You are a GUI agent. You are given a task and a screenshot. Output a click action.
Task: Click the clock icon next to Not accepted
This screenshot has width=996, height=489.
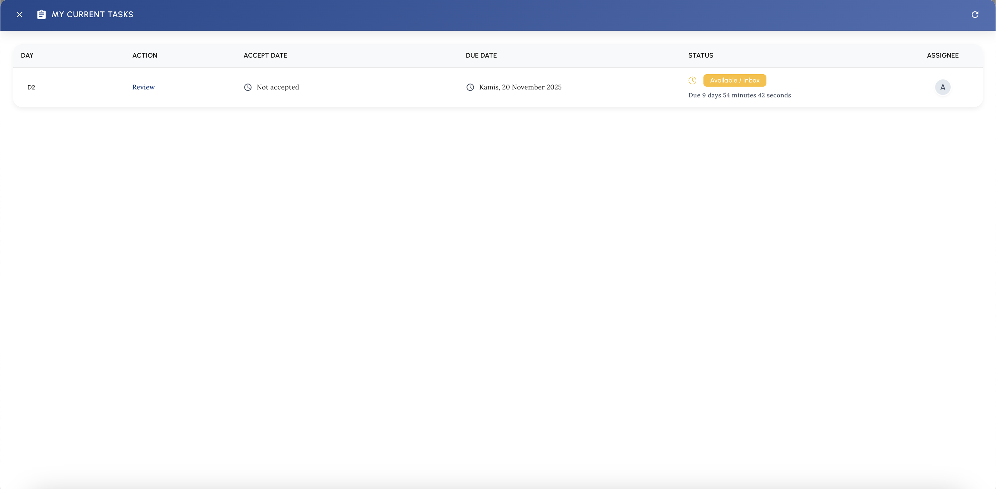(248, 87)
